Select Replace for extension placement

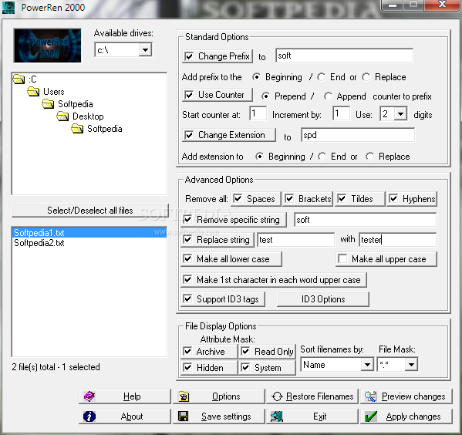(x=370, y=157)
